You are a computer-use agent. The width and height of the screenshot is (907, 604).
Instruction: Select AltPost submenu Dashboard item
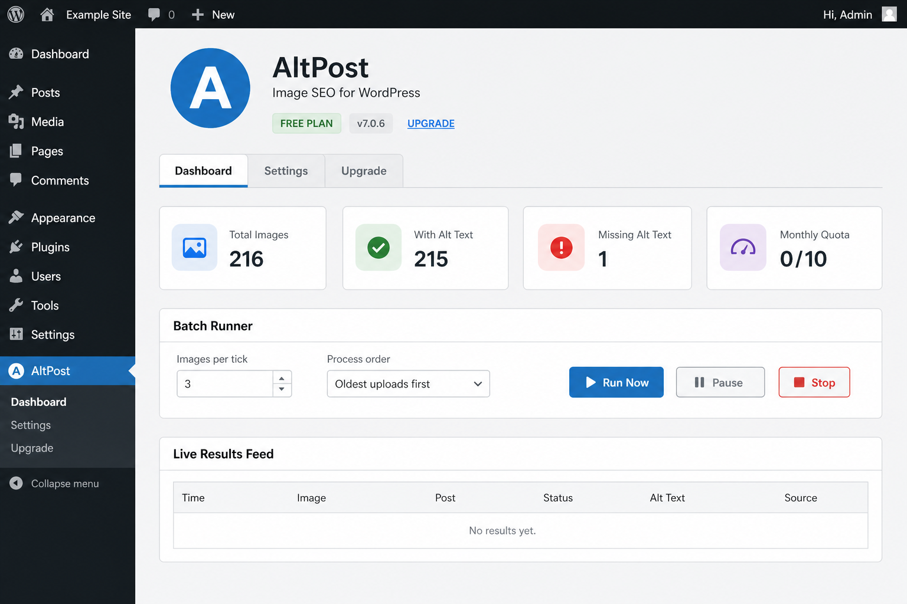(38, 402)
